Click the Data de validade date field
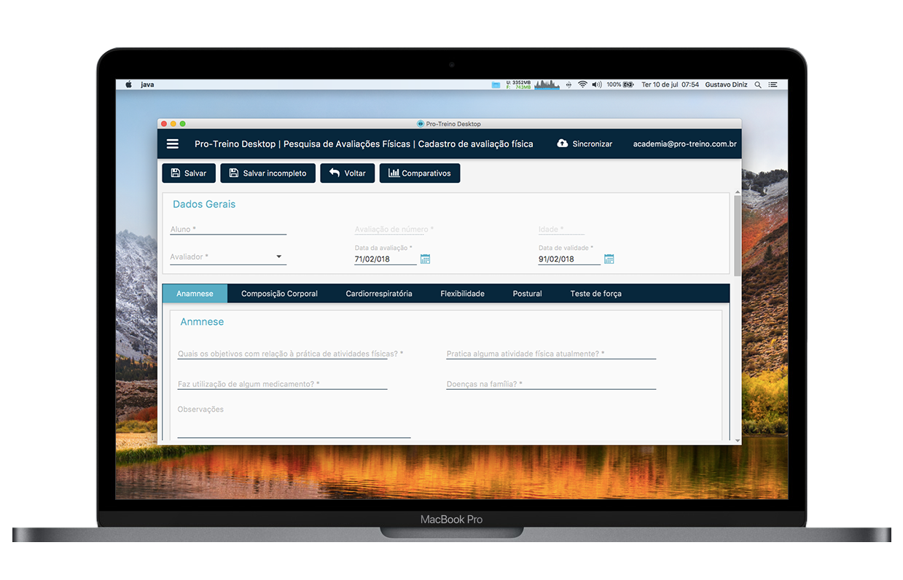Viewport: 903px width, 580px height. (x=569, y=259)
